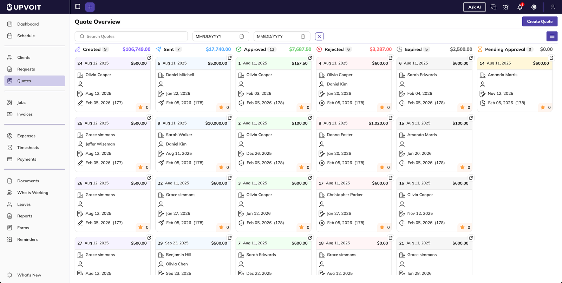The image size is (562, 283).
Task: Click the Upvoit logo
Action: click(24, 7)
